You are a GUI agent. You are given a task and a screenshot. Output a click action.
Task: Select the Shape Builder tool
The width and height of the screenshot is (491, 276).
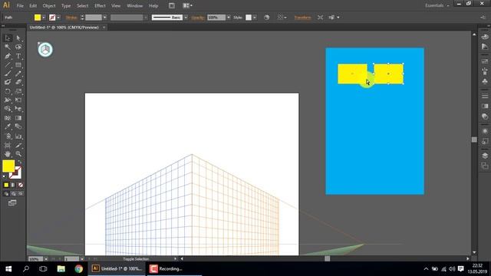click(x=8, y=109)
